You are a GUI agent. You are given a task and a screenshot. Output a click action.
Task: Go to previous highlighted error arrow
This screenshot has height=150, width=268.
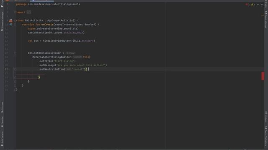pyautogui.click(x=258, y=5)
